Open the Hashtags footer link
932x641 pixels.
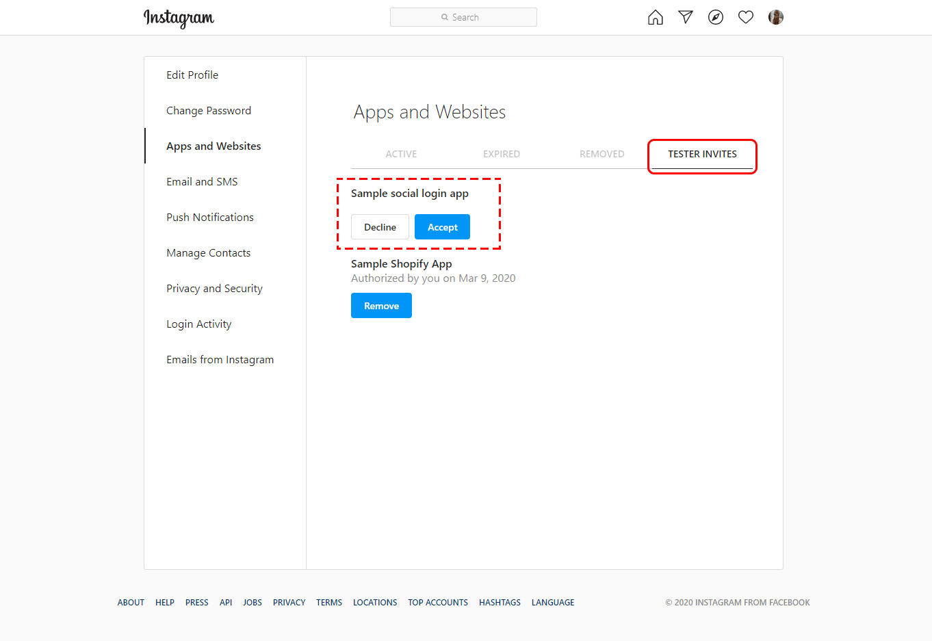pyautogui.click(x=500, y=603)
